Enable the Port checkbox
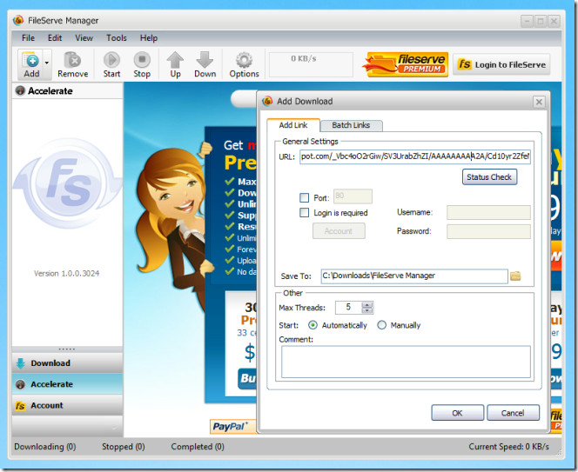 tap(304, 197)
